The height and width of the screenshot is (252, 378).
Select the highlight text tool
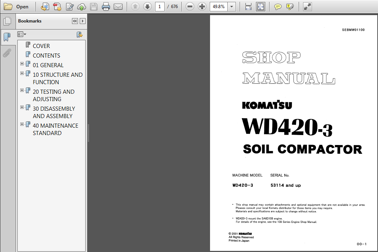point(290,7)
